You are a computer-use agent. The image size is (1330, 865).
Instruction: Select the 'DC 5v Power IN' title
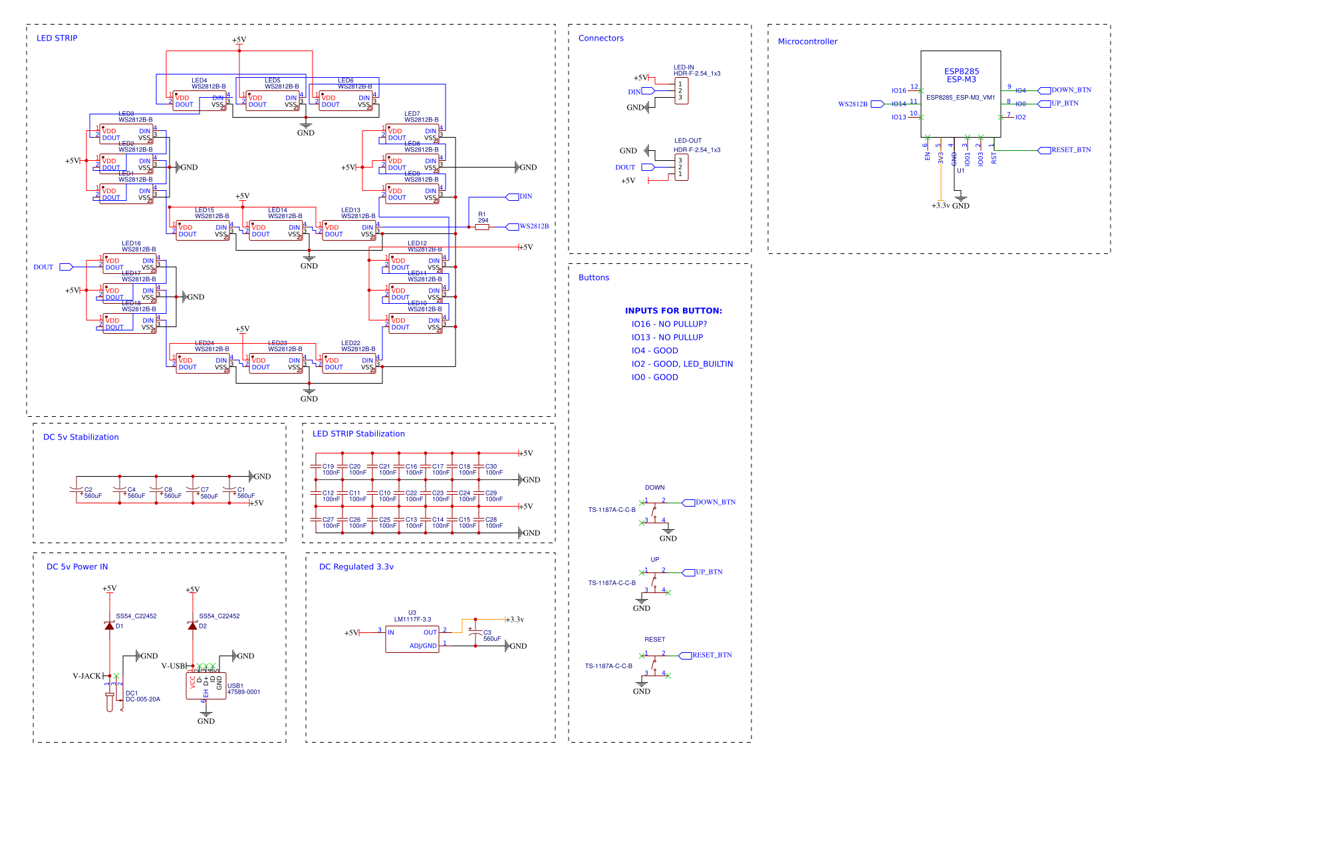click(77, 566)
